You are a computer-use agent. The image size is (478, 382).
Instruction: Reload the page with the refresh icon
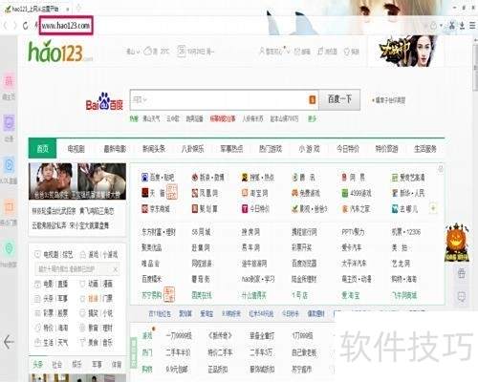point(26,26)
